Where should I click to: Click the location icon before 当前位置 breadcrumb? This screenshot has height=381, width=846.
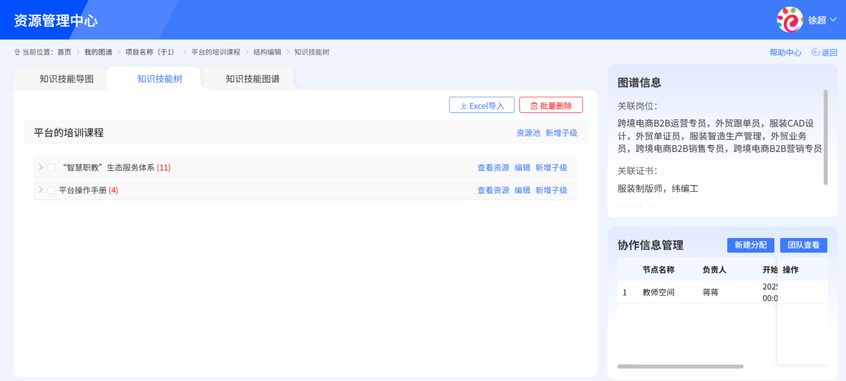tap(17, 52)
